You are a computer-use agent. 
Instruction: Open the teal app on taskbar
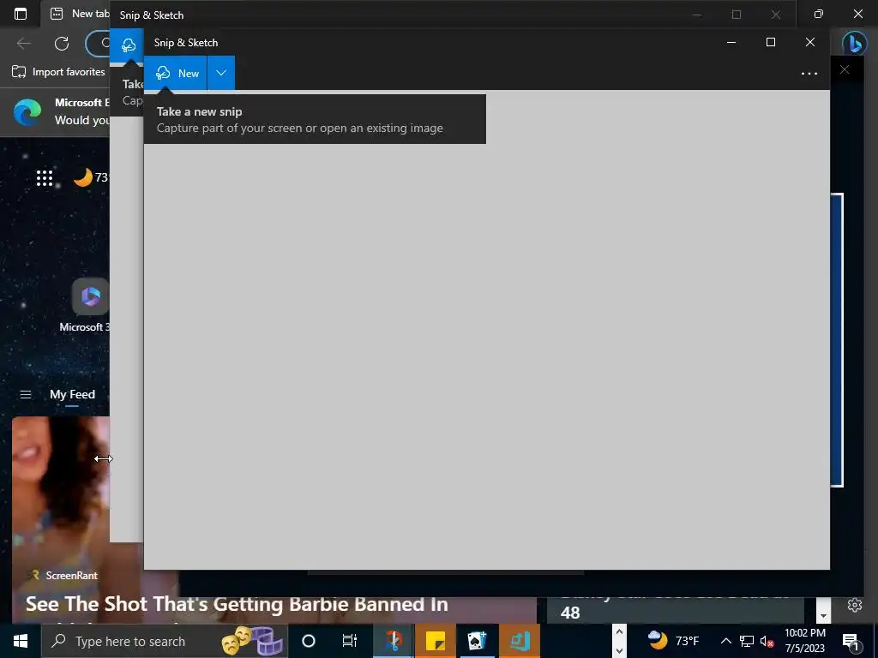[520, 641]
